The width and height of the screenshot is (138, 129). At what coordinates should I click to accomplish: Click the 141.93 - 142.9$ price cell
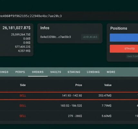pos(72,95)
